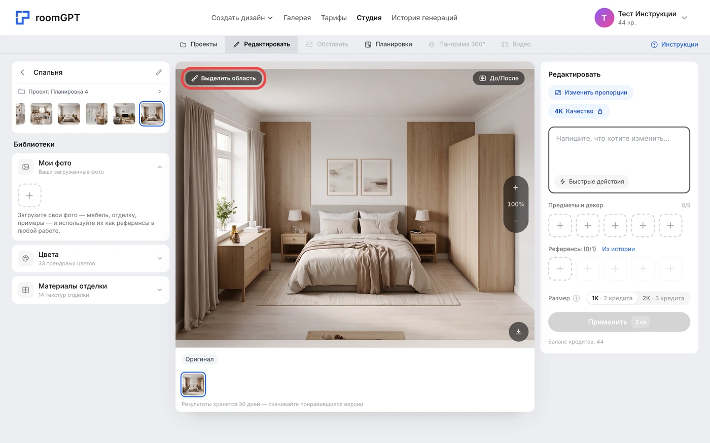Screen dimensions: 710x443
Task: Switch to the Обставить tab
Action: coord(327,45)
